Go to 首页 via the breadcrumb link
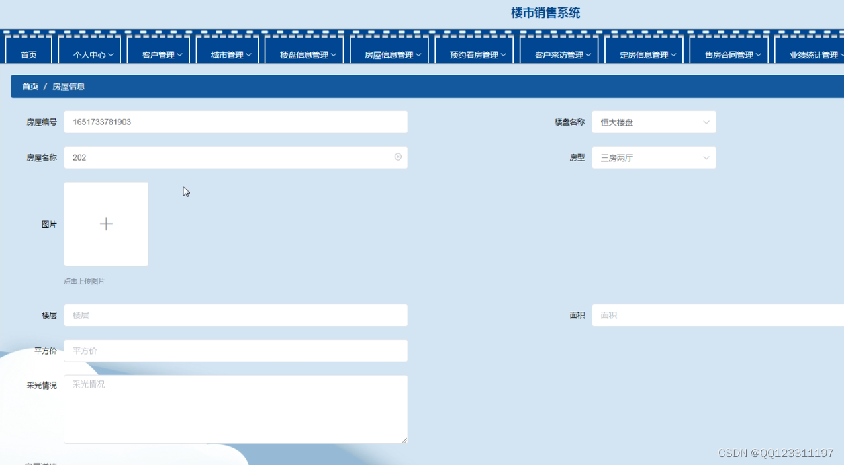The height and width of the screenshot is (465, 844). tap(30, 87)
